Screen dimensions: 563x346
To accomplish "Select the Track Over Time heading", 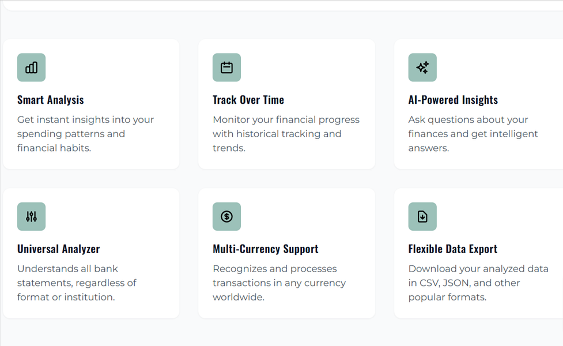I will click(x=248, y=100).
